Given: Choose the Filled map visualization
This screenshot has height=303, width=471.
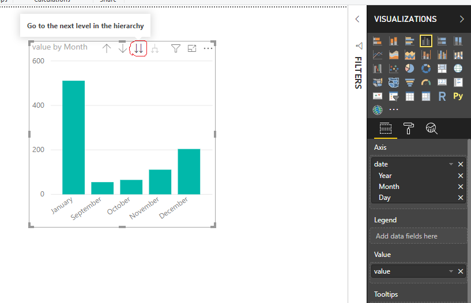Looking at the screenshot, I should tap(378, 82).
